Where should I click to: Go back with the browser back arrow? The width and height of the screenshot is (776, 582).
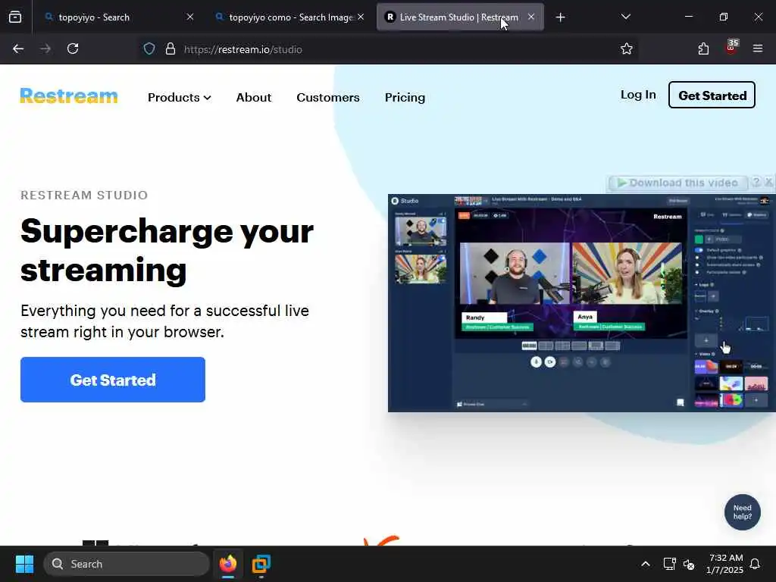[x=18, y=48]
